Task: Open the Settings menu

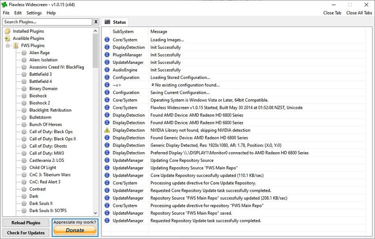Action: (x=34, y=13)
